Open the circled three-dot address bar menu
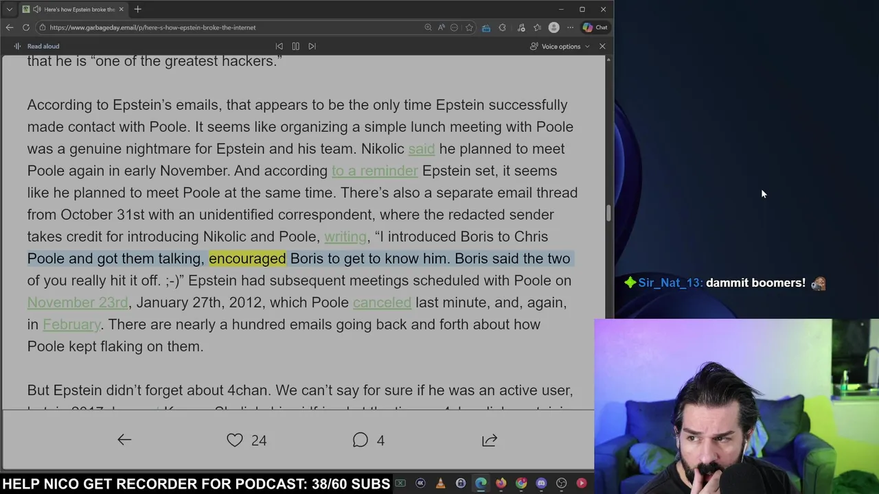This screenshot has width=879, height=494. click(x=454, y=27)
